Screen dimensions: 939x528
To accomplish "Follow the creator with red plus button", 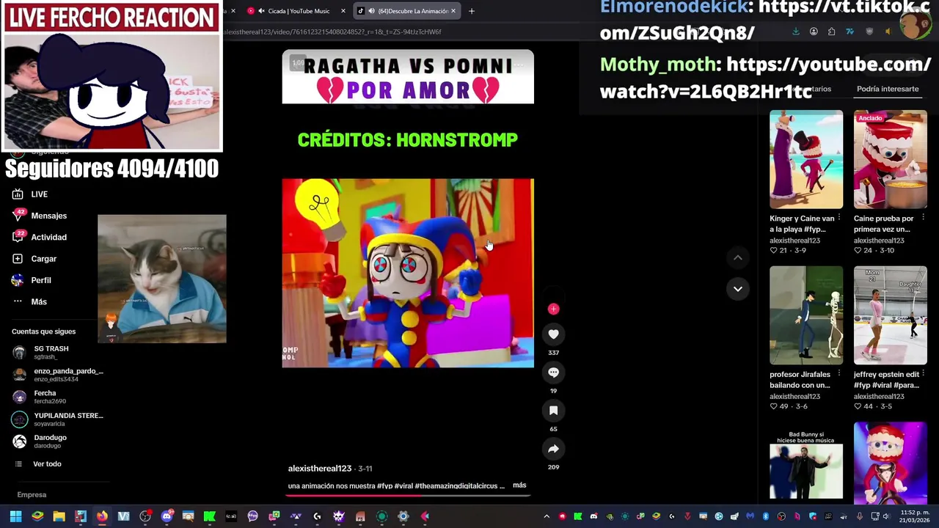I will pos(554,309).
